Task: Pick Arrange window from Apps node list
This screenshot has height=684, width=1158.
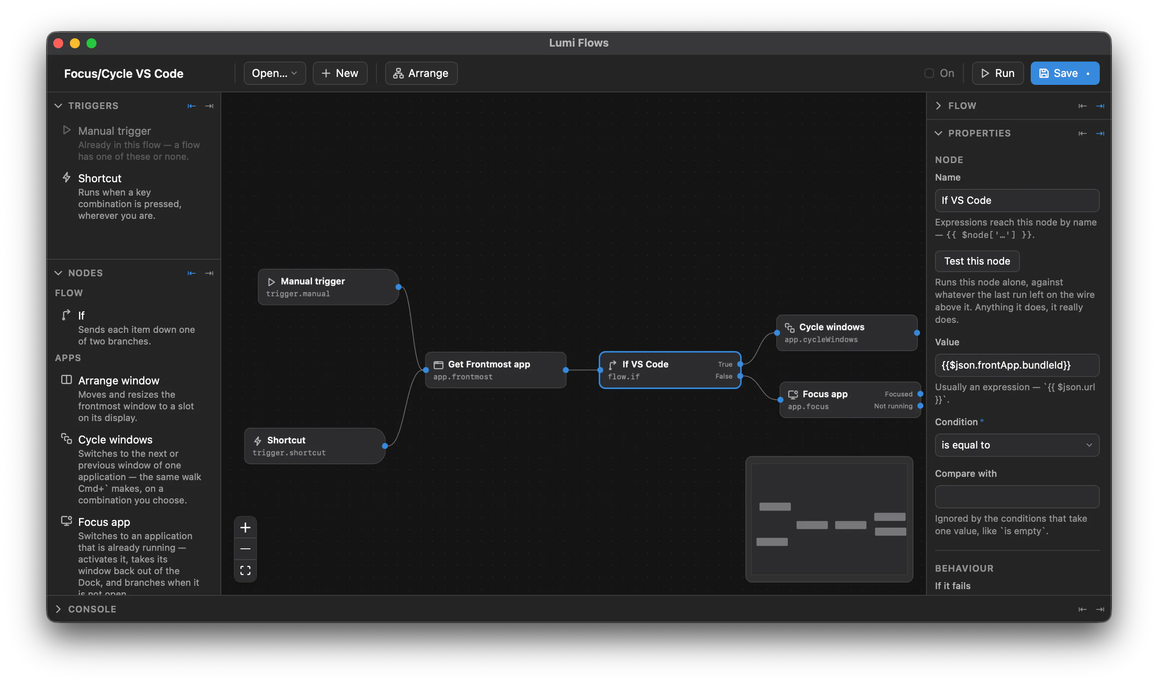Action: click(134, 399)
